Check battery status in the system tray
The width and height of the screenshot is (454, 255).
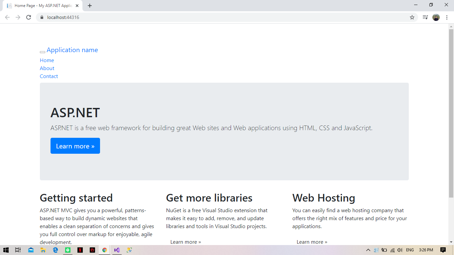(x=384, y=250)
